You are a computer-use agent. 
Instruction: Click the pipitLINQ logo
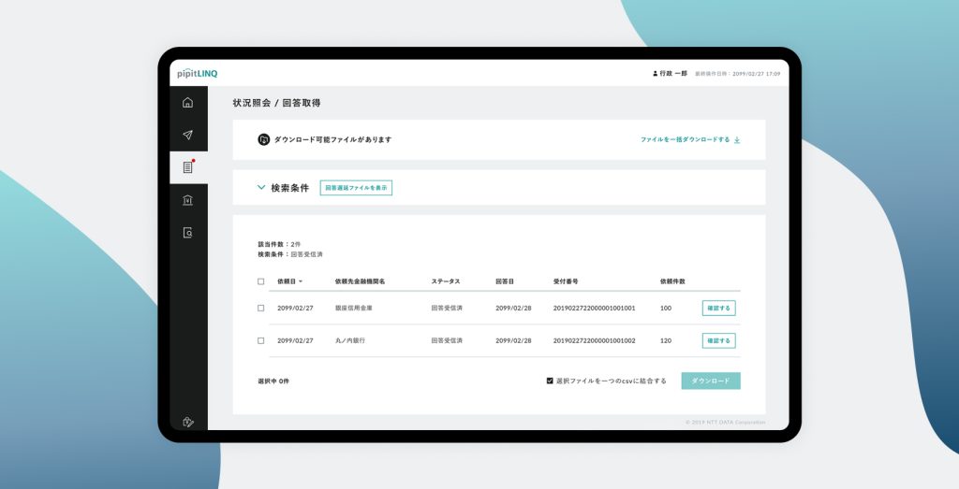tap(197, 73)
